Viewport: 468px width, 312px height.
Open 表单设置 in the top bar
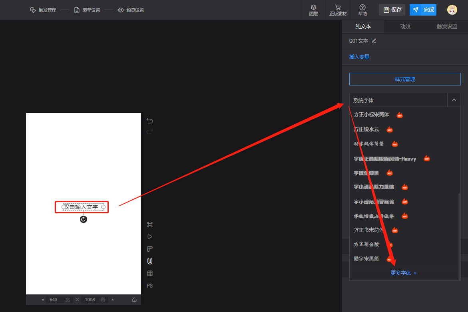[87, 10]
